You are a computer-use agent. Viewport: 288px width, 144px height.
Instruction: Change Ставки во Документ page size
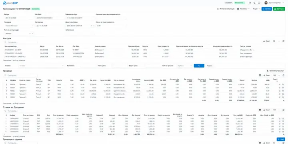[x=276, y=110]
